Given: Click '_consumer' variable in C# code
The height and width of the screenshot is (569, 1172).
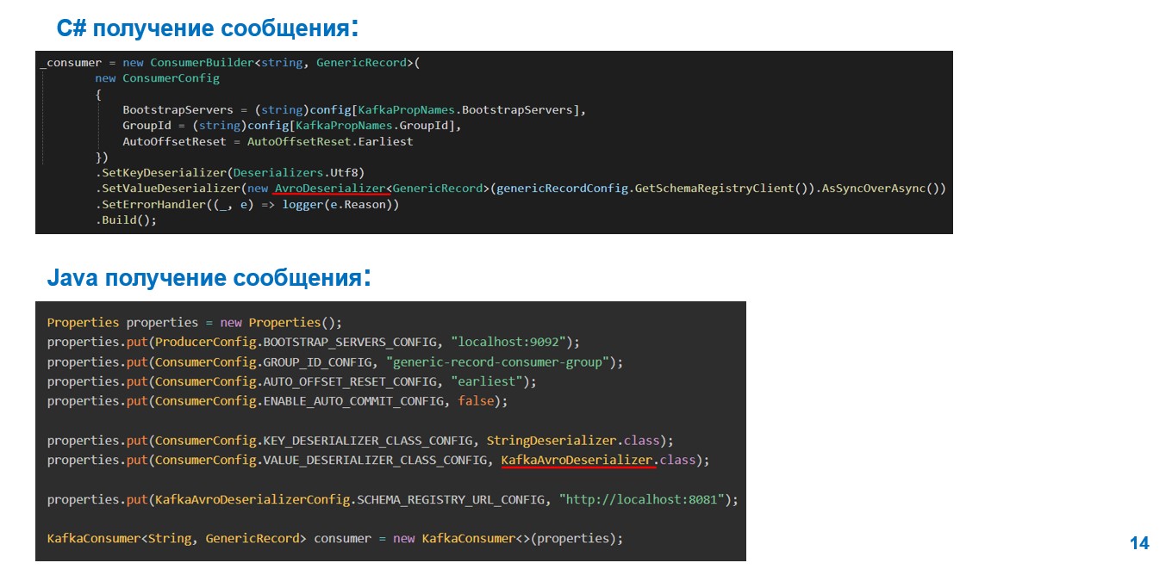Looking at the screenshot, I should (71, 63).
